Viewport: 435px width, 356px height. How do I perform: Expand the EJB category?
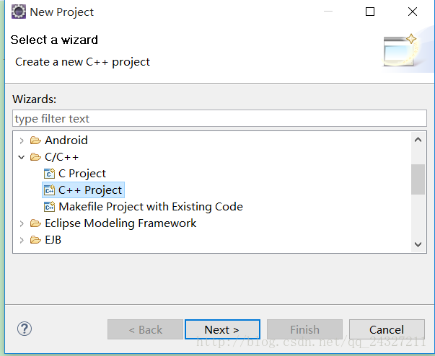22,240
